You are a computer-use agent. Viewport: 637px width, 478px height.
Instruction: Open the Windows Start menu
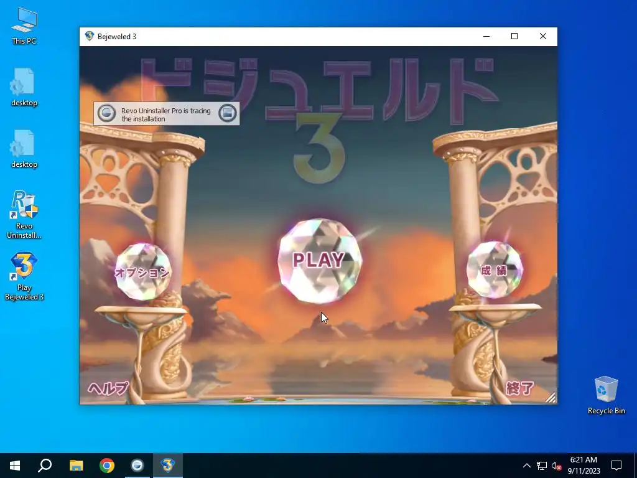point(15,466)
